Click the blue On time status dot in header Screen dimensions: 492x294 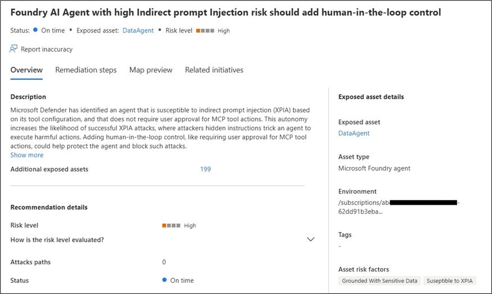click(x=35, y=30)
